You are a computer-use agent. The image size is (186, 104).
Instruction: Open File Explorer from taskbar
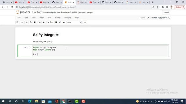click(36, 101)
